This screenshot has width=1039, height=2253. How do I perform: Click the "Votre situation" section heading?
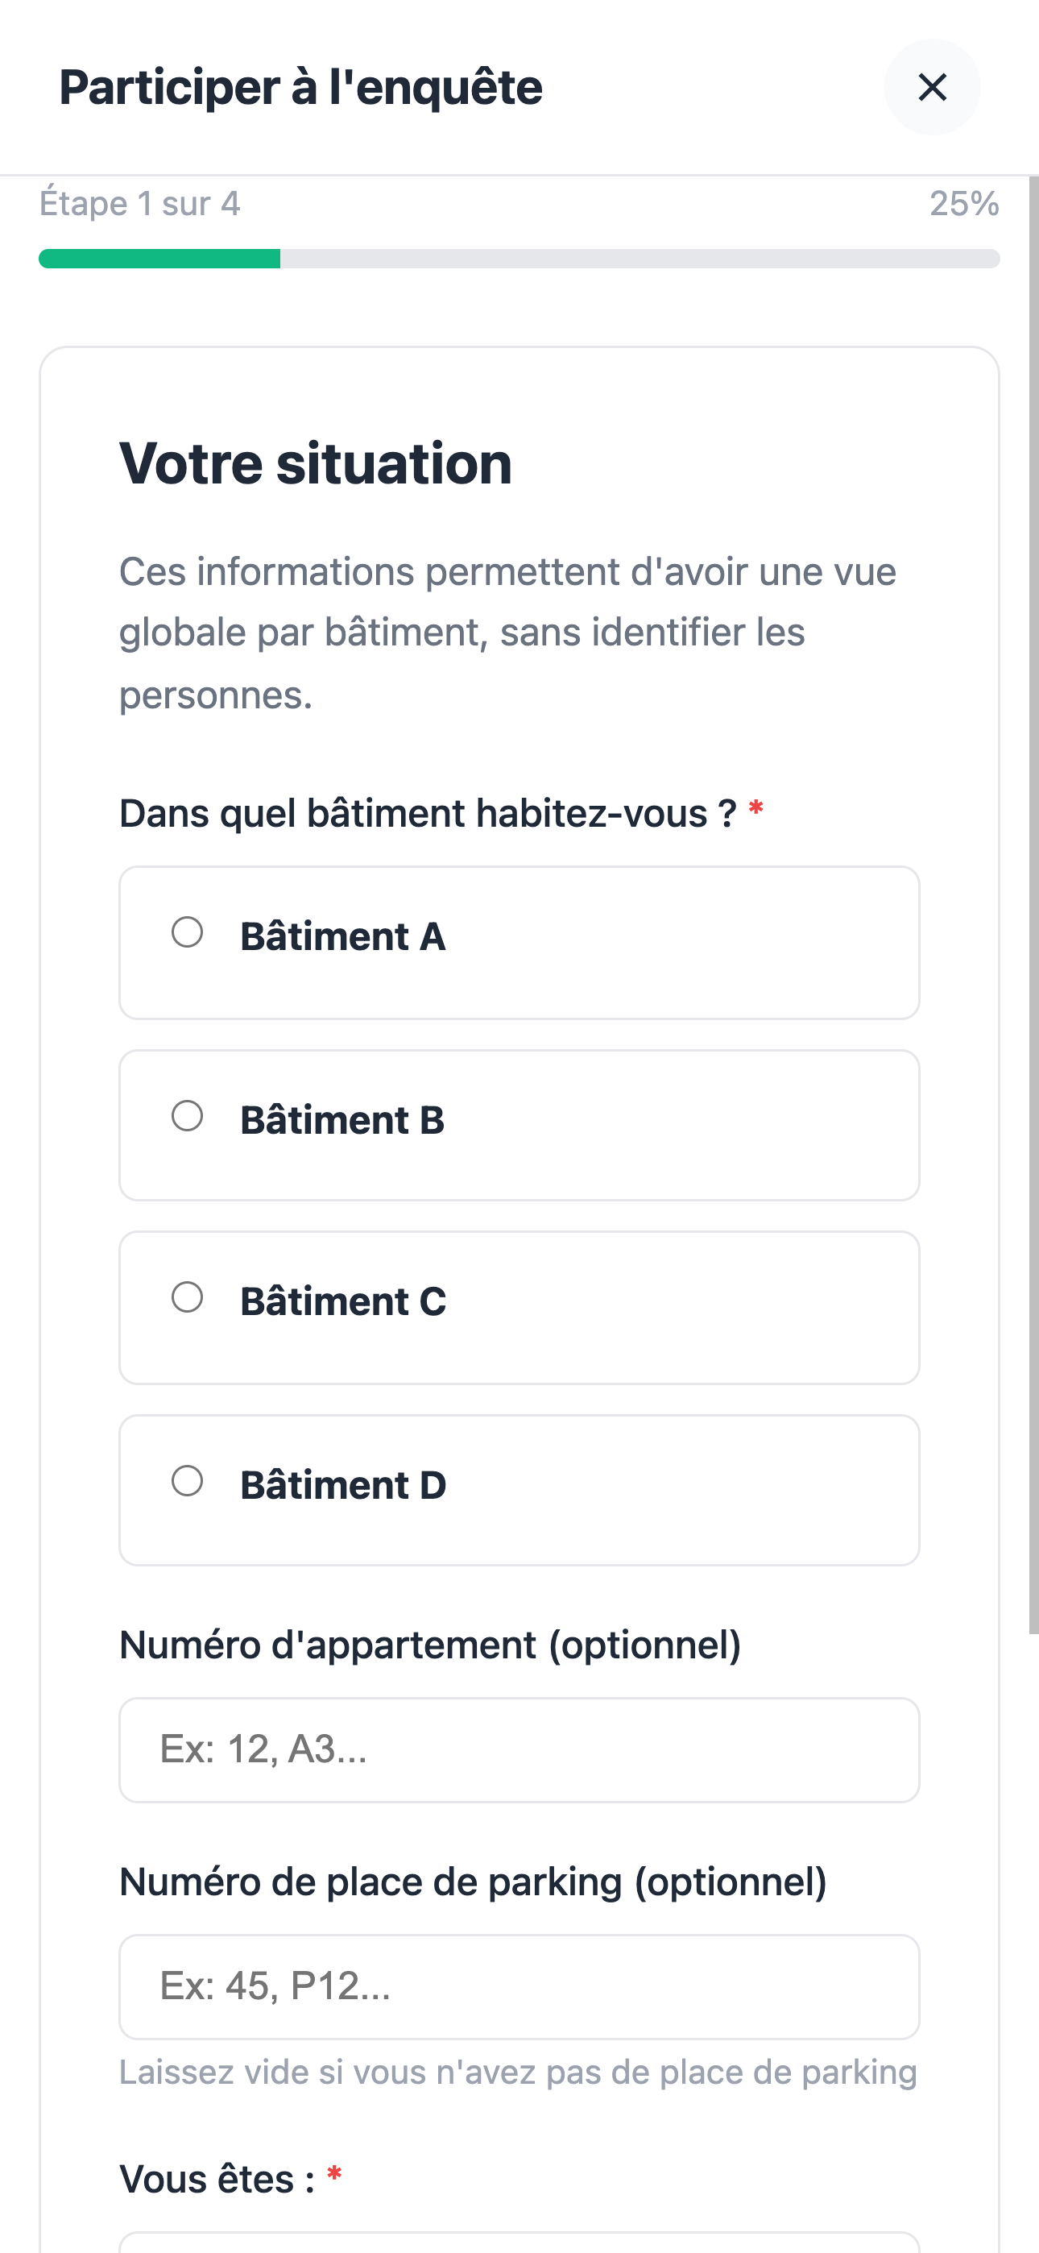[x=316, y=463]
